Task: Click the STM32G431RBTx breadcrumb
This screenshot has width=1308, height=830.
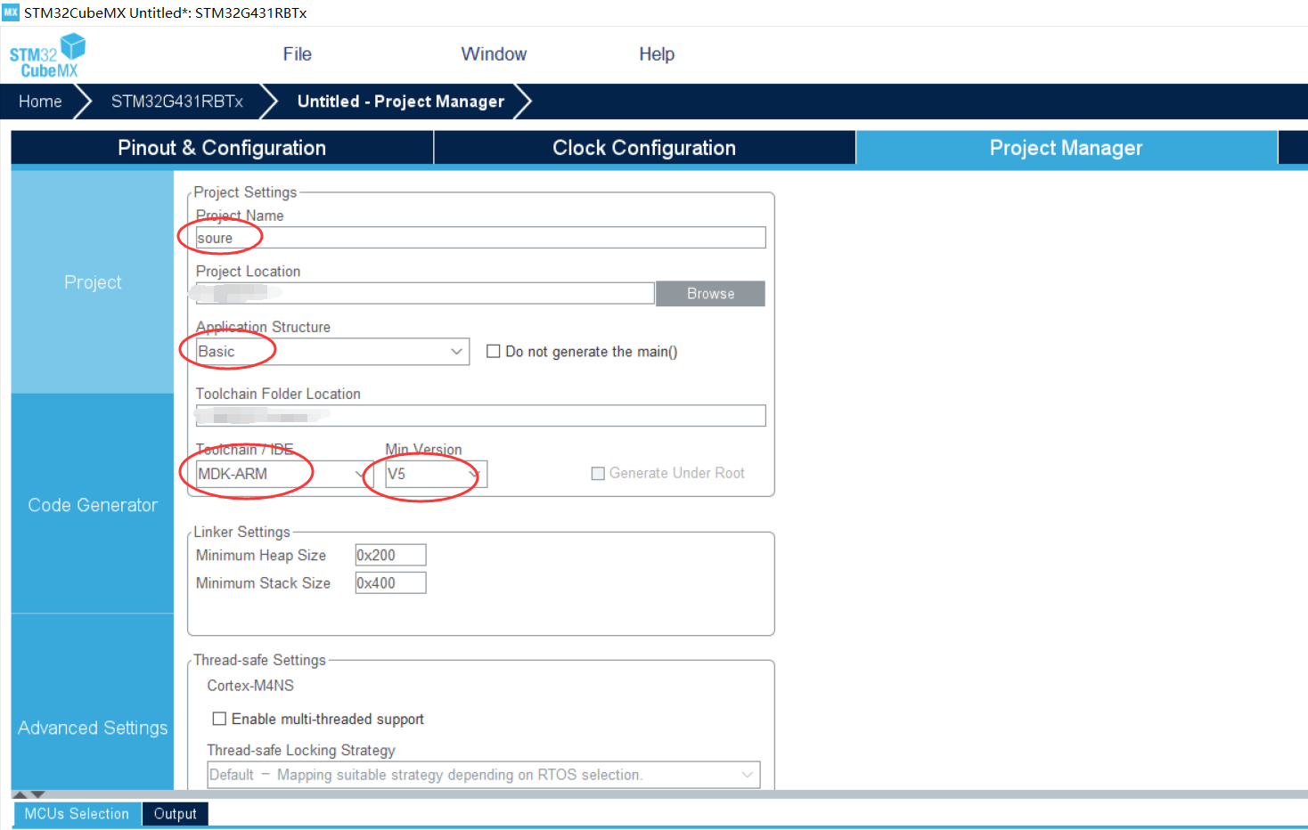Action: click(x=176, y=102)
